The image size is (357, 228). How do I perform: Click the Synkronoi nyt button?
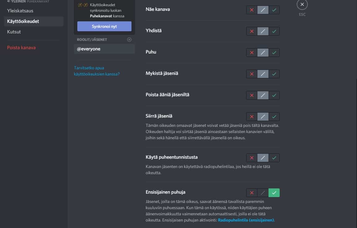(104, 26)
